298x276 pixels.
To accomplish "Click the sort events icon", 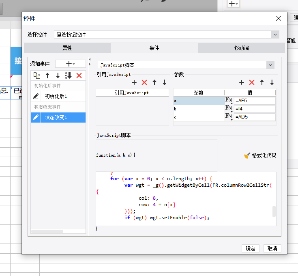I will coord(69,75).
